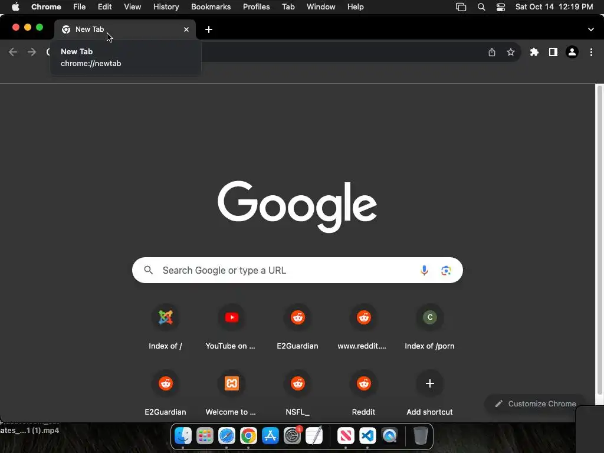Open Visual Studio Code from the Dock
Viewport: 604px width, 453px height.
(367, 436)
